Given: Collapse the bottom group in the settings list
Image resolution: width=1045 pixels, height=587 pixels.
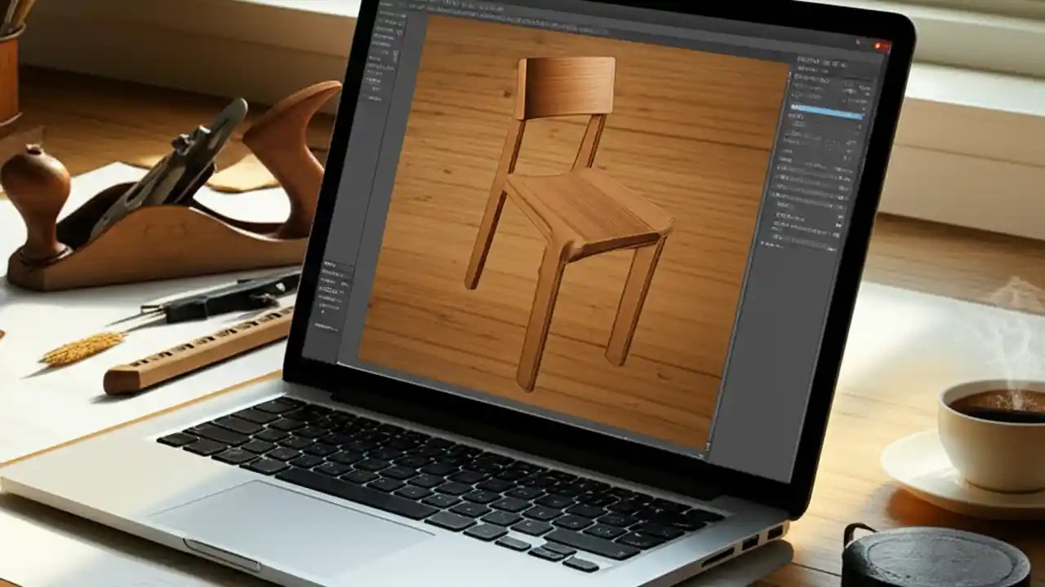Looking at the screenshot, I should (788, 241).
